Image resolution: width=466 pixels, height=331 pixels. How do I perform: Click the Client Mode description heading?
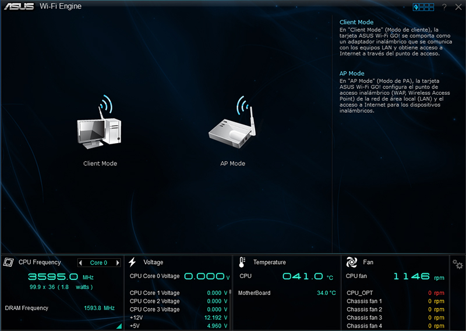(x=356, y=22)
